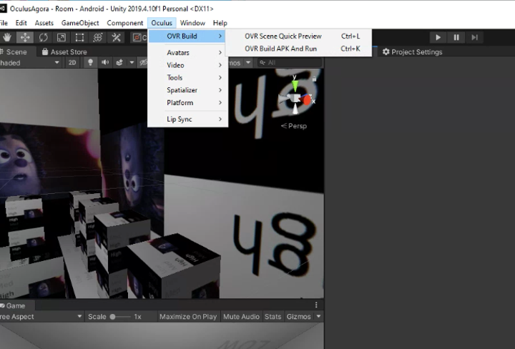Expand the Lip Sync submenu
The height and width of the screenshot is (349, 515).
(187, 119)
